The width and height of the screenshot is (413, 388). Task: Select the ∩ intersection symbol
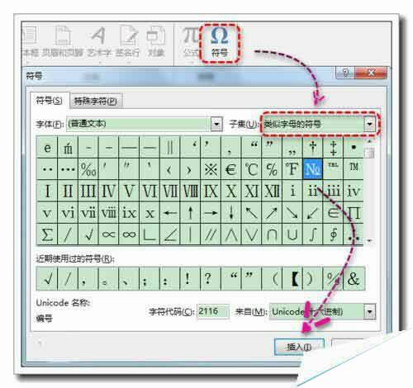[272, 234]
